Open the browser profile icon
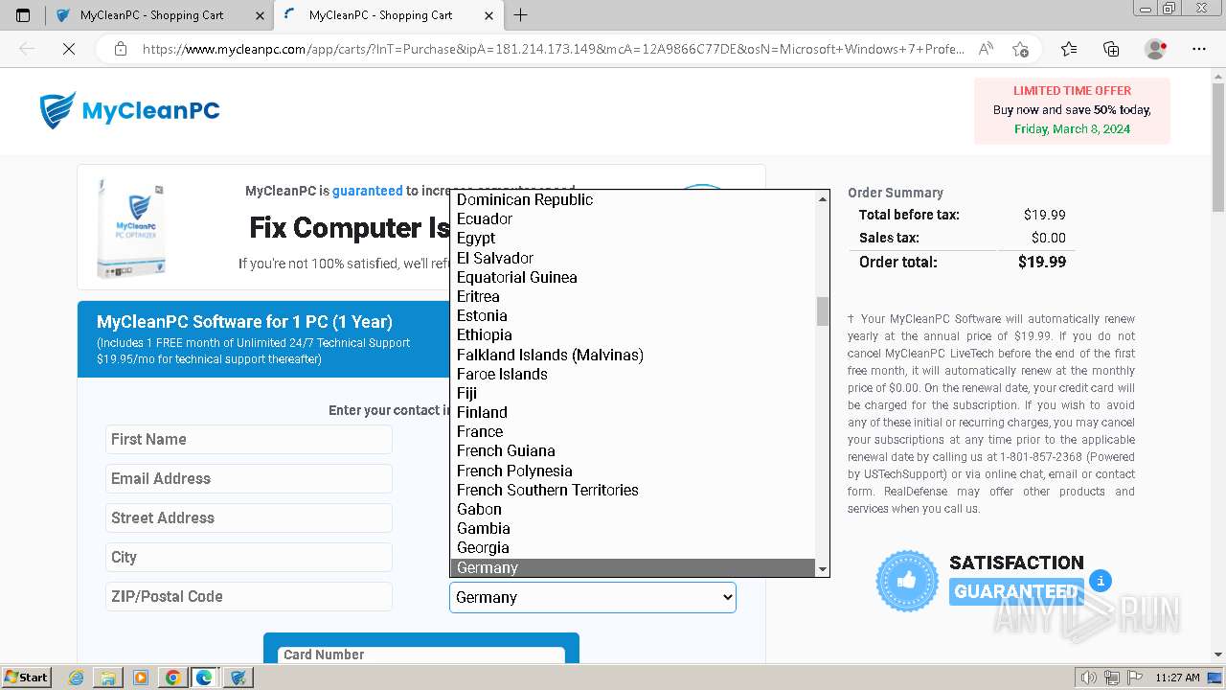 pos(1156,49)
